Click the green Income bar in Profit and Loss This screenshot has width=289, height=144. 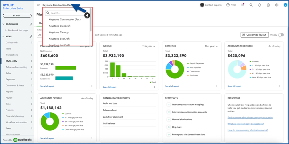pyautogui.click(x=66, y=68)
